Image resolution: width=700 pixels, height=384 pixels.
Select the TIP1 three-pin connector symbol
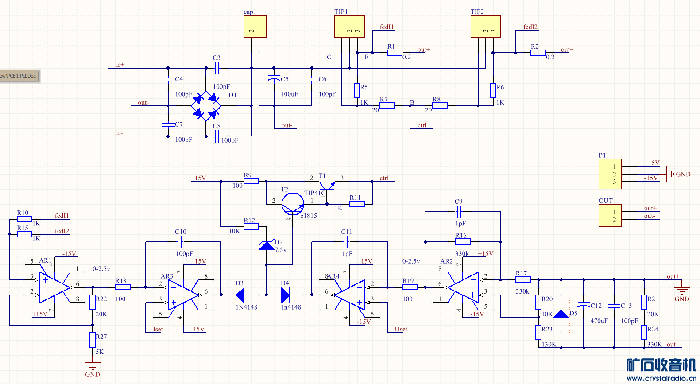coord(349,27)
